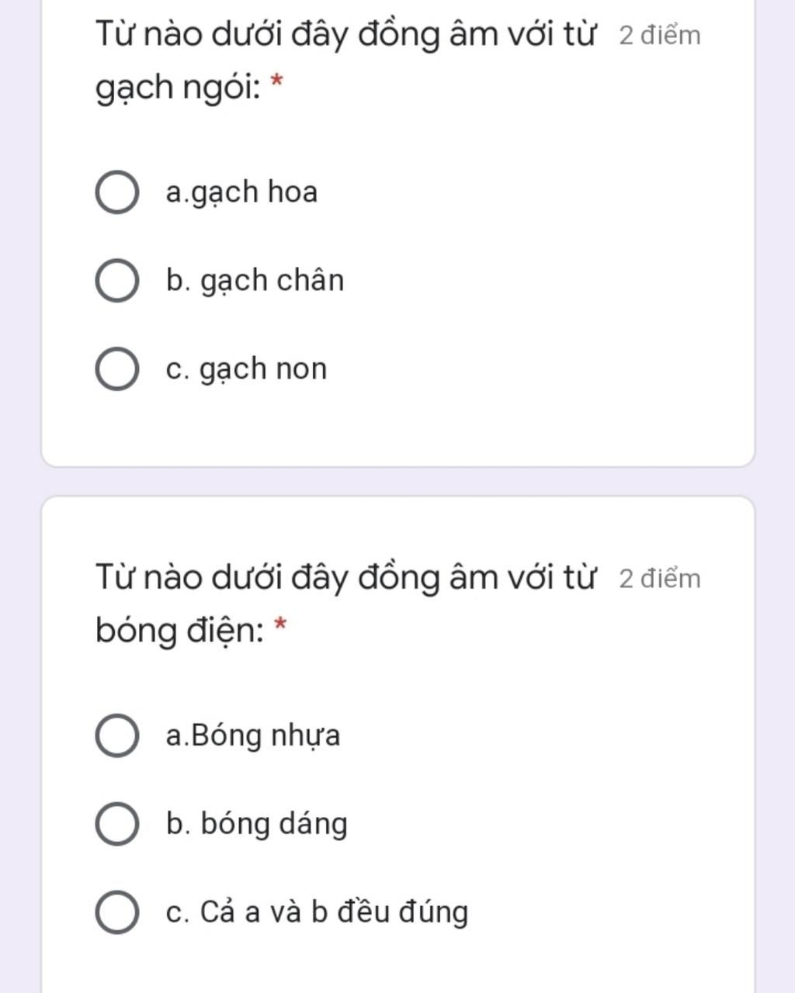Click the answer label 'b. gạch chân'
Screen dimensions: 795x993
[255, 280]
